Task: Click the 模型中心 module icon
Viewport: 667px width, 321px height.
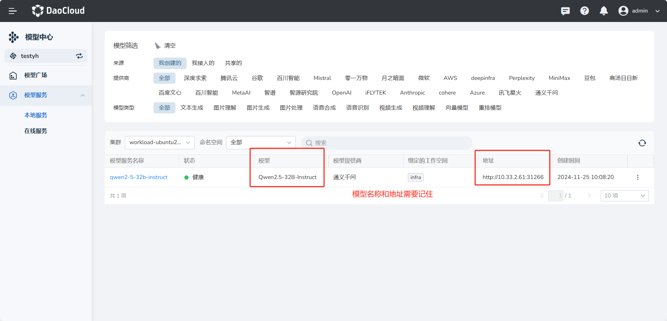Action: [14, 37]
